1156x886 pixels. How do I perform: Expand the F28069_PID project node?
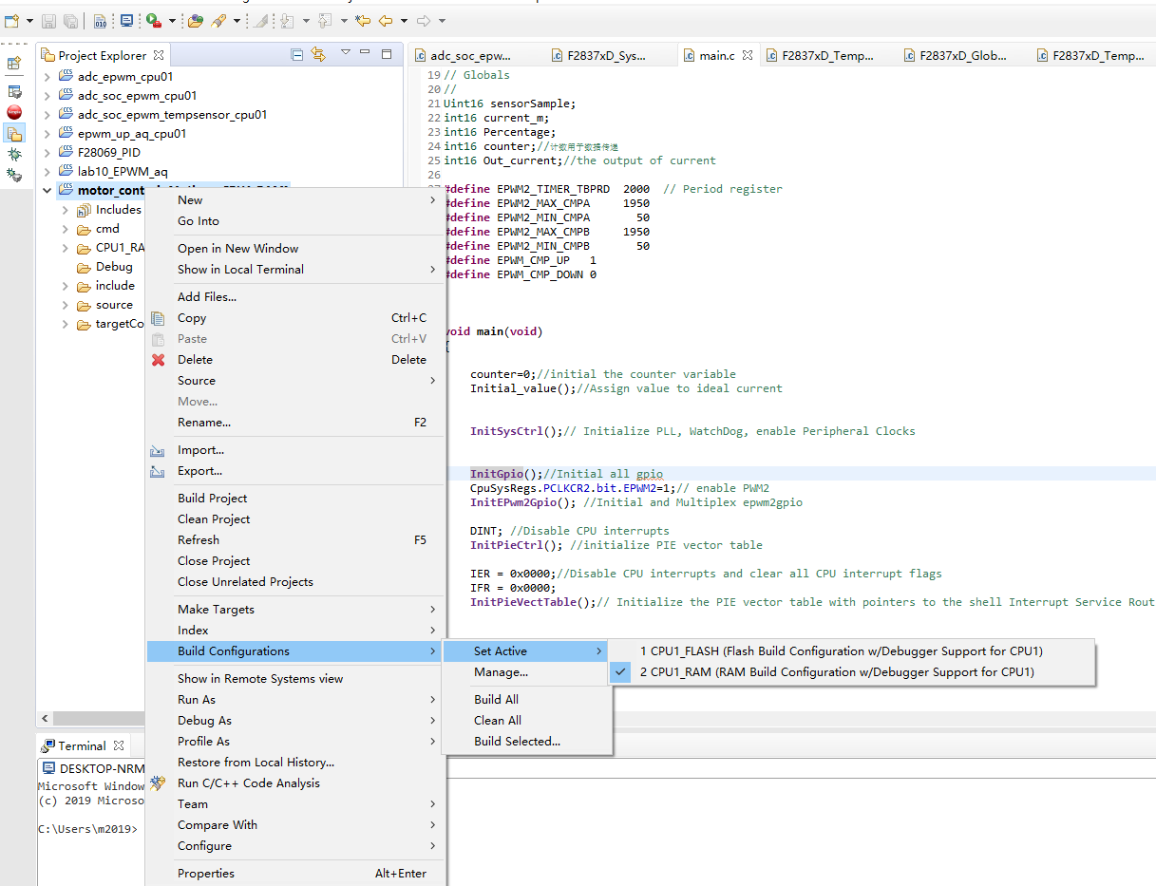click(x=47, y=153)
